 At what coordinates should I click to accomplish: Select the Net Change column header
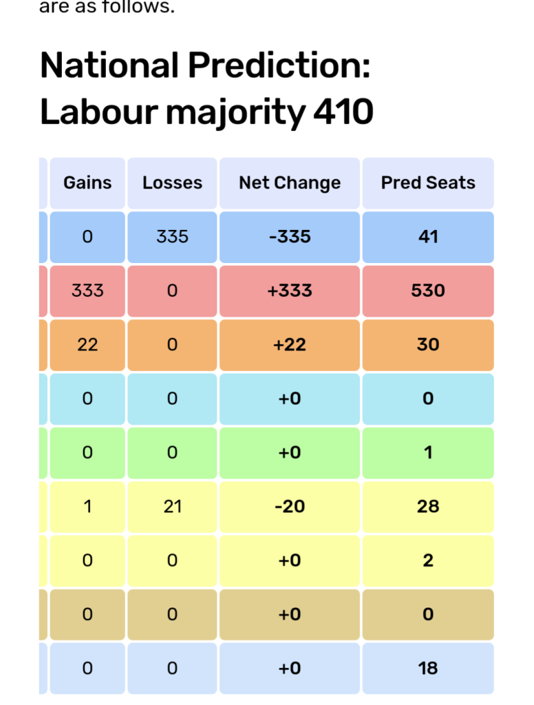click(x=290, y=183)
